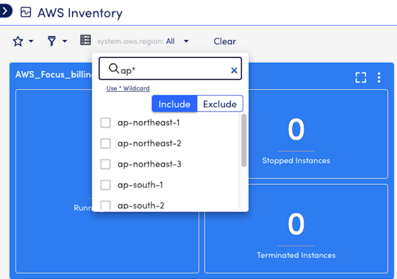
Task: Check the ap-northeast-2 checkbox
Action: click(105, 143)
